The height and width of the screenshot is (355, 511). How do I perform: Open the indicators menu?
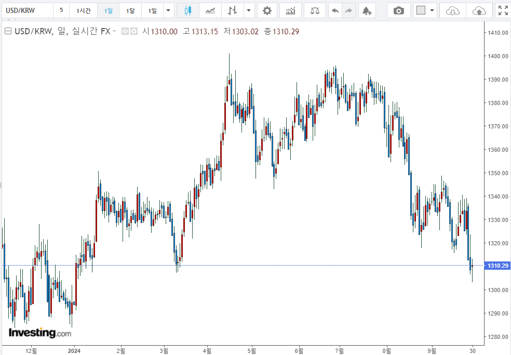(x=290, y=11)
